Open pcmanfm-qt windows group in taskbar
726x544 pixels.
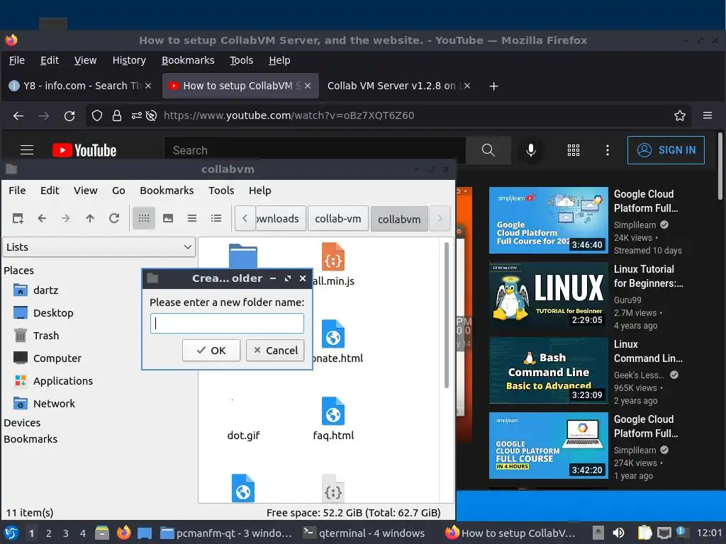[x=226, y=533]
